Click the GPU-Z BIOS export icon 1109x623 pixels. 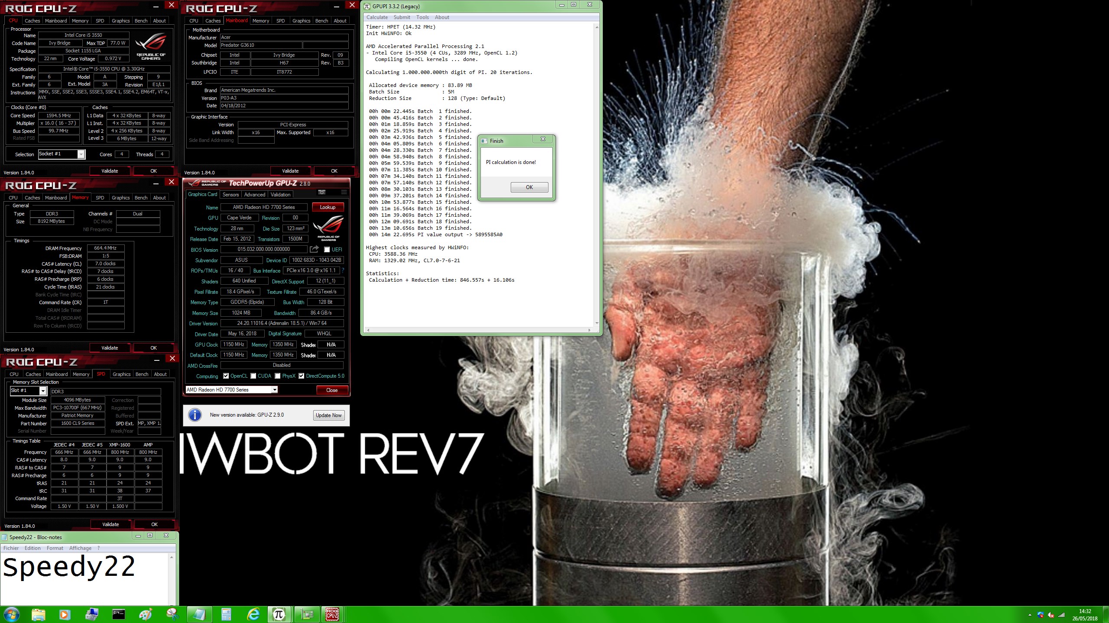click(315, 249)
